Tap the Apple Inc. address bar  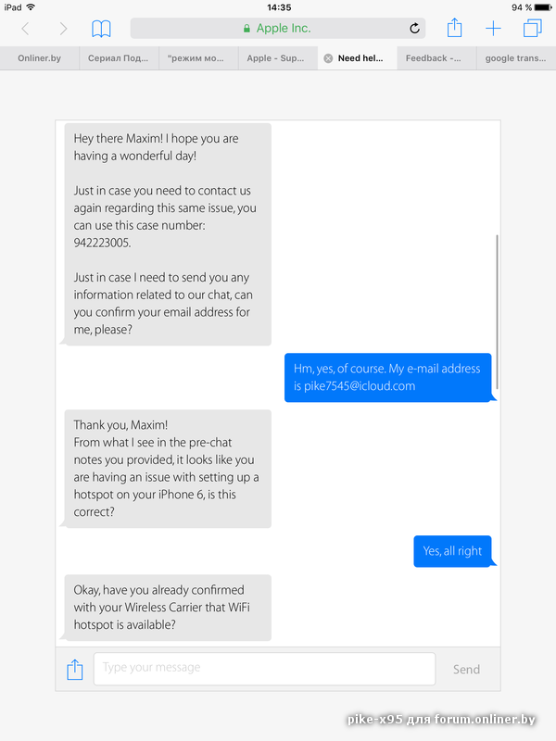[277, 29]
